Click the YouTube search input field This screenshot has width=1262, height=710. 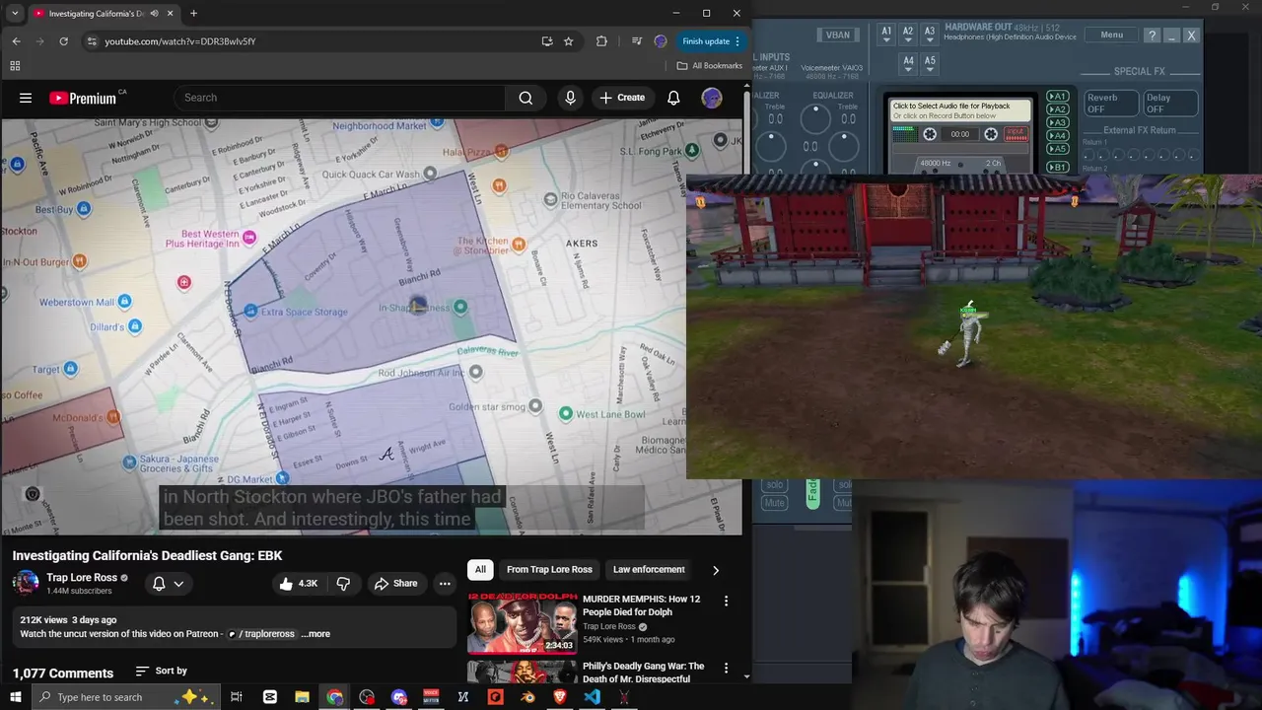tap(339, 98)
